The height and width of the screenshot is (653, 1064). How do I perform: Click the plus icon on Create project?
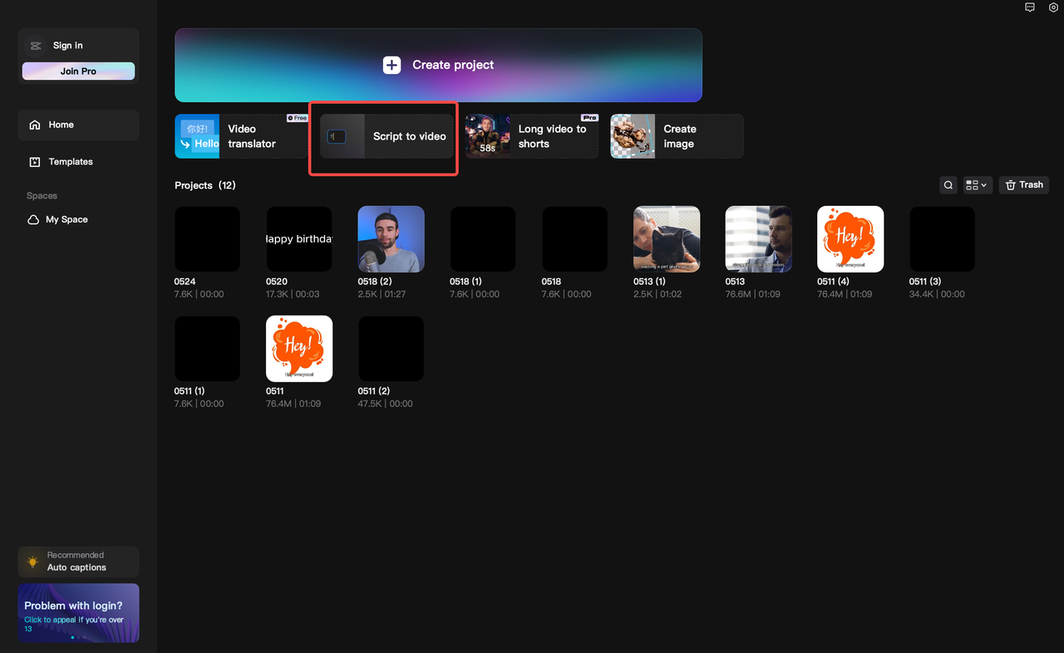coord(392,65)
